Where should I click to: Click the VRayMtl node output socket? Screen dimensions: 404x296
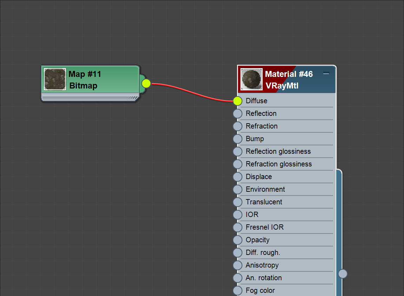(343, 274)
